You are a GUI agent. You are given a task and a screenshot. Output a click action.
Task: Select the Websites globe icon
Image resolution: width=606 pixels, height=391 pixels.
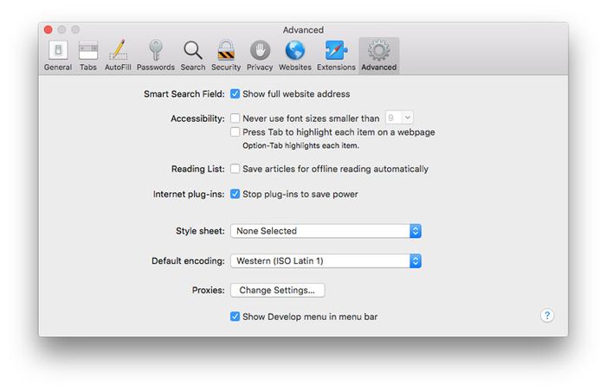(295, 55)
